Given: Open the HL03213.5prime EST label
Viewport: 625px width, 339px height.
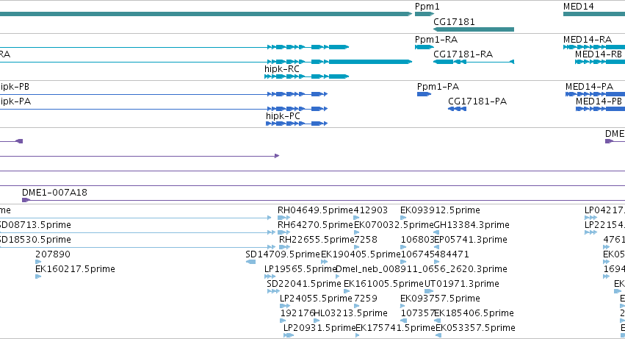Looking at the screenshot, I should click(350, 313).
